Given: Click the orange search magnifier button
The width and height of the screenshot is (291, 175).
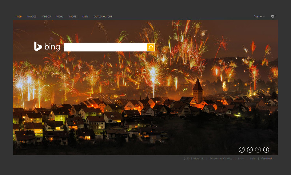Looking at the screenshot, I should [x=151, y=47].
